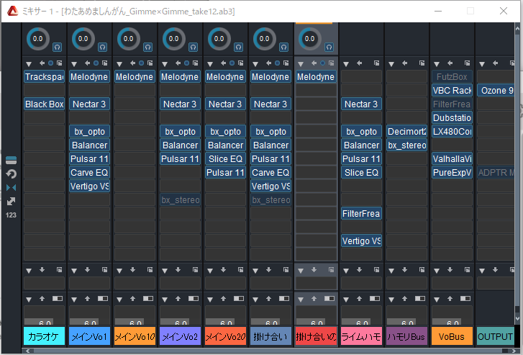Image resolution: width=523 pixels, height=355 pixels.
Task: Select the ライムハモ channel name label
Action: 361,336
